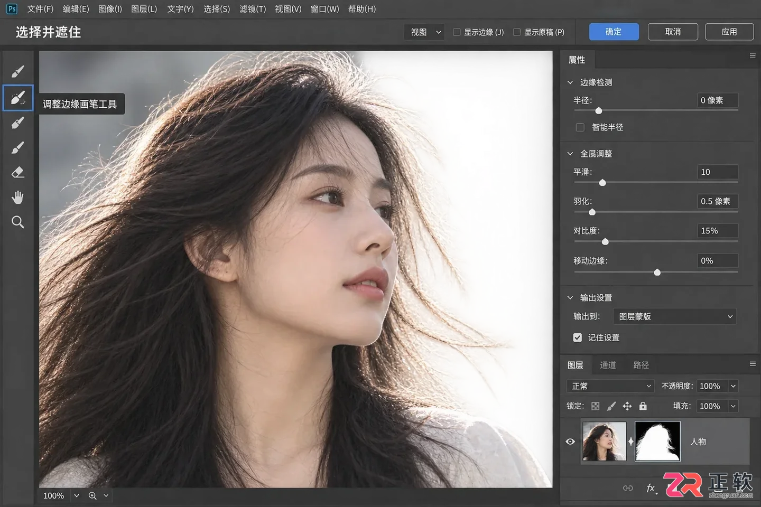Screen dimensions: 761x507
Task: Click the 确定 button
Action: click(x=614, y=32)
